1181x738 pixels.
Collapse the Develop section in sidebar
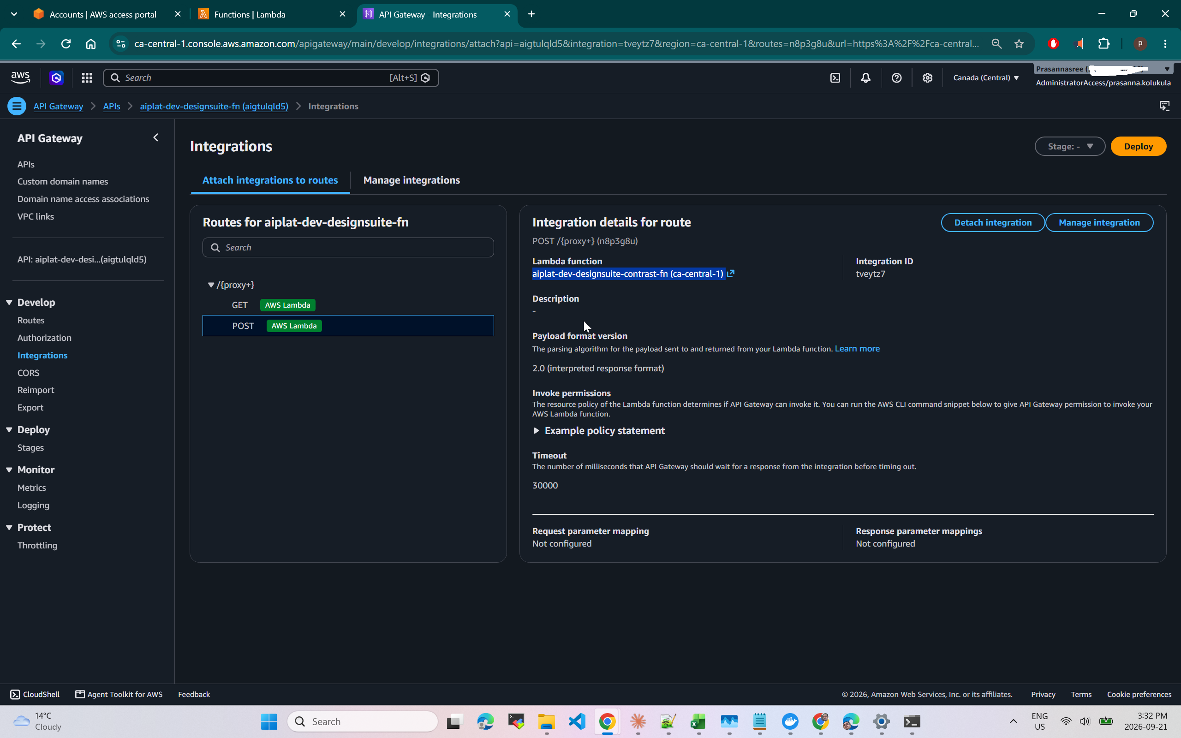pos(9,302)
